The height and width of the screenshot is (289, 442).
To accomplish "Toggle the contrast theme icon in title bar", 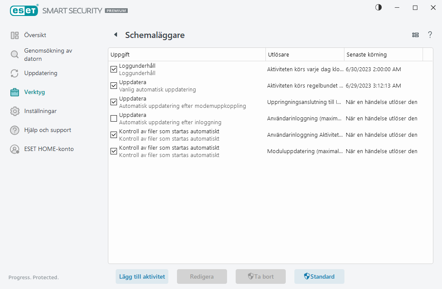I will point(379,8).
